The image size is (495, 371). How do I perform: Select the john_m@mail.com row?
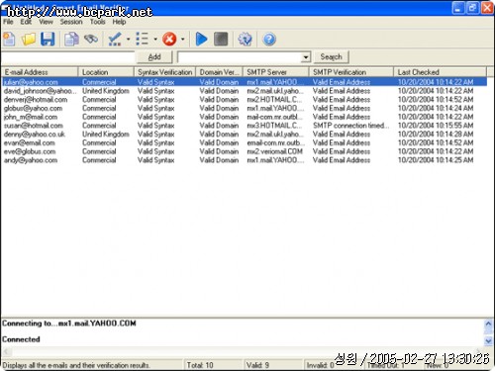[x=245, y=117]
